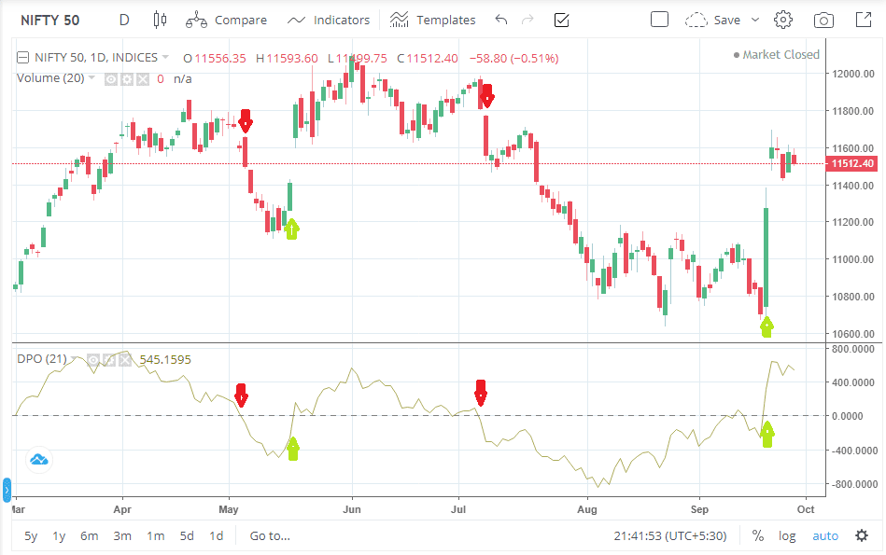Click the Aug label on time axis
This screenshot has width=886, height=555.
coord(587,509)
